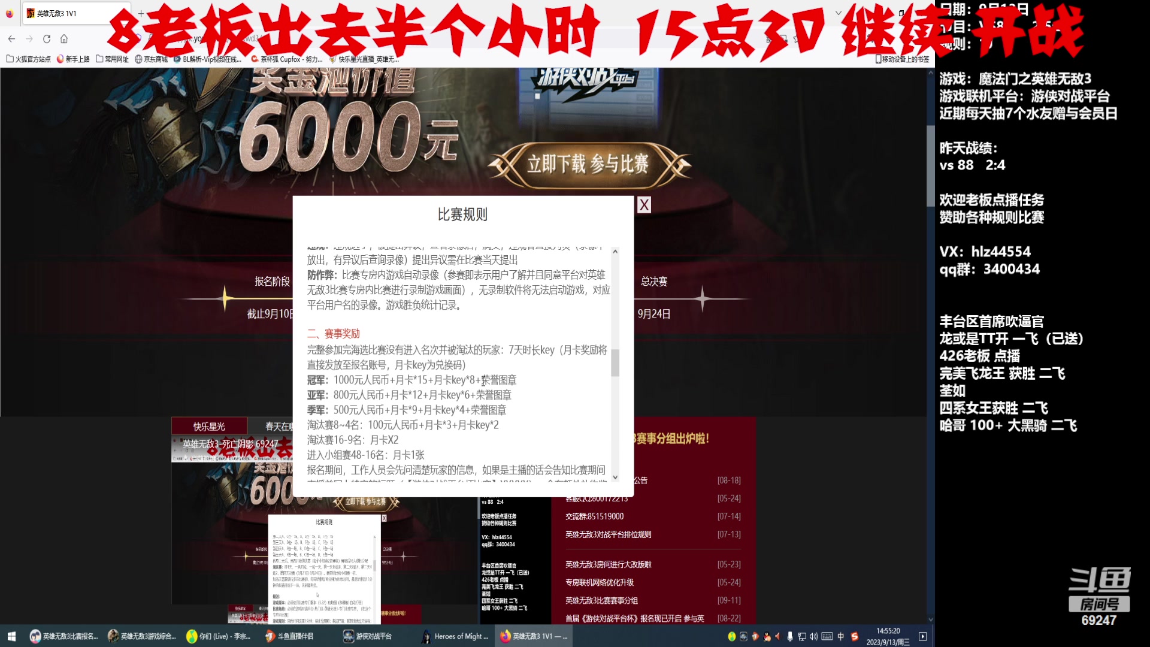Click Firefox 英雄无敌3 1V1 taskbar item
The image size is (1150, 647).
(x=533, y=636)
